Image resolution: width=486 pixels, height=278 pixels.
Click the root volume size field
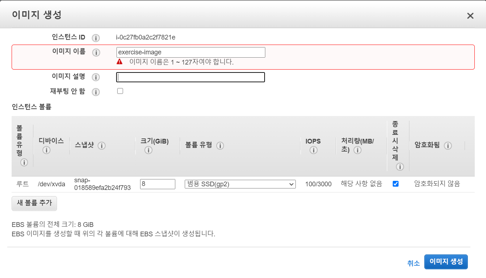158,184
